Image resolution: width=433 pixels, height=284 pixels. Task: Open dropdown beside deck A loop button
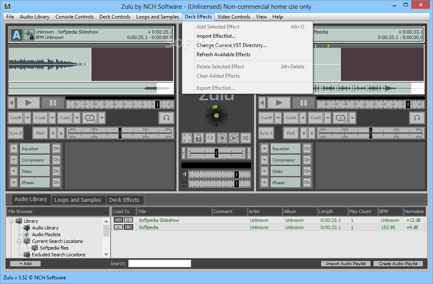click(x=102, y=118)
